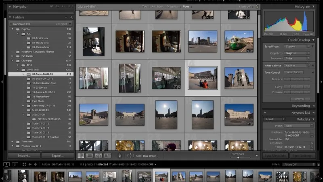Add a new folder with plus icon

tap(71, 17)
